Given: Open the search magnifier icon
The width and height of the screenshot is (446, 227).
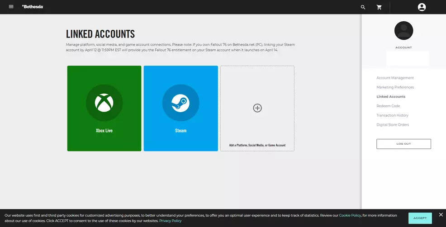Looking at the screenshot, I should coord(363,7).
